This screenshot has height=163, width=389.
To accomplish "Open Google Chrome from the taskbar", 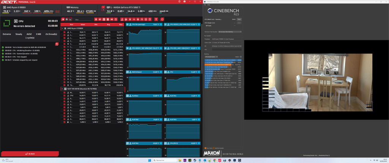I will click(215, 160).
